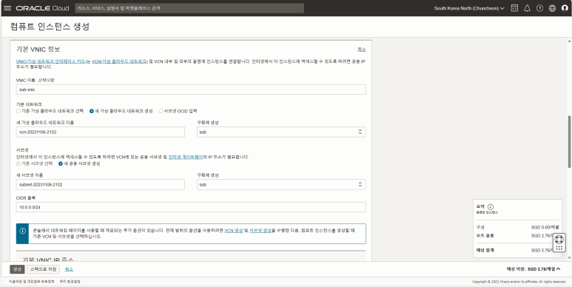The image size is (572, 287).
Task: Click the Oracle Cloud logo
Action: click(43, 8)
